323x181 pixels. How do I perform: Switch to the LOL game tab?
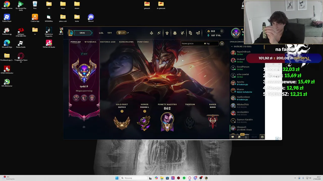point(101,33)
